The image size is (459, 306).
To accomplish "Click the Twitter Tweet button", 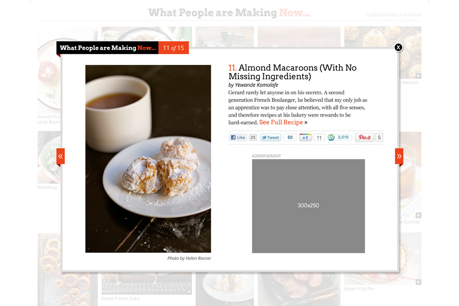I will [270, 137].
